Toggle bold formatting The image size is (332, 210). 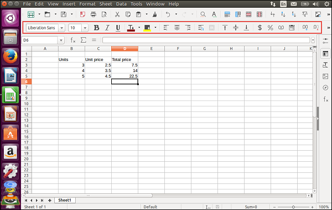(x=96, y=28)
